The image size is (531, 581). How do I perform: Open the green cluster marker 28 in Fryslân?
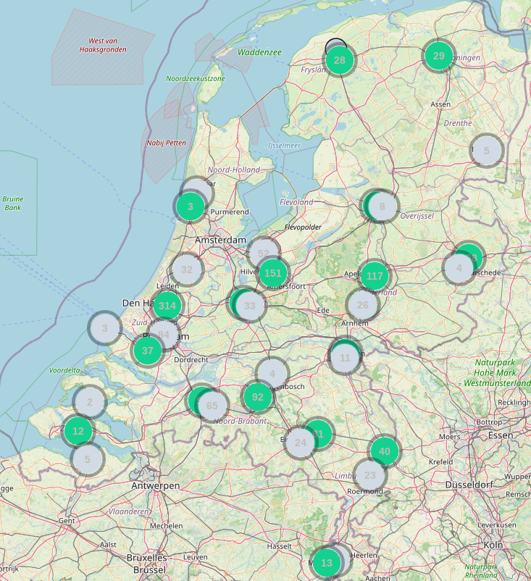pos(340,60)
